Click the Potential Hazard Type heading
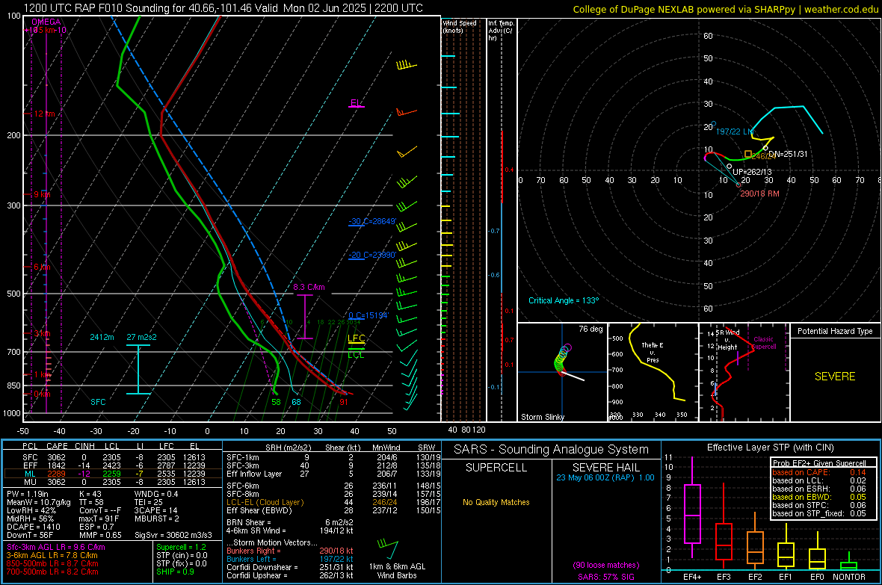This screenshot has width=882, height=585. pyautogui.click(x=835, y=331)
